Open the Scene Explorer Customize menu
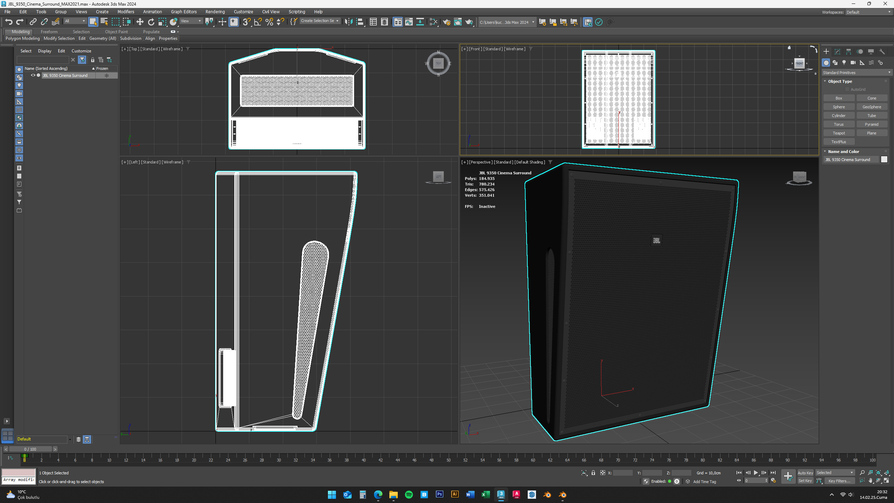894x503 pixels. pos(81,51)
